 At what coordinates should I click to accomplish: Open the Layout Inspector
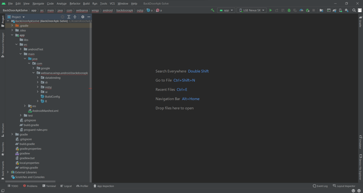tap(344, 186)
